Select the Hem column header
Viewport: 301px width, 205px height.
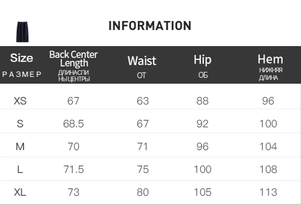point(270,59)
